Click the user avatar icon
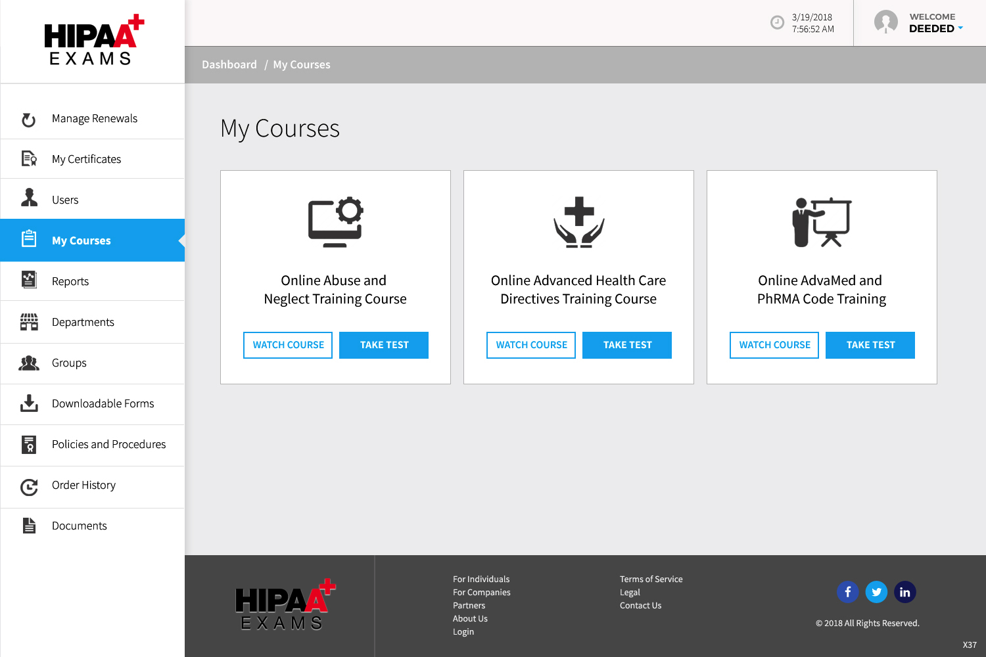This screenshot has height=657, width=986. coord(886,22)
